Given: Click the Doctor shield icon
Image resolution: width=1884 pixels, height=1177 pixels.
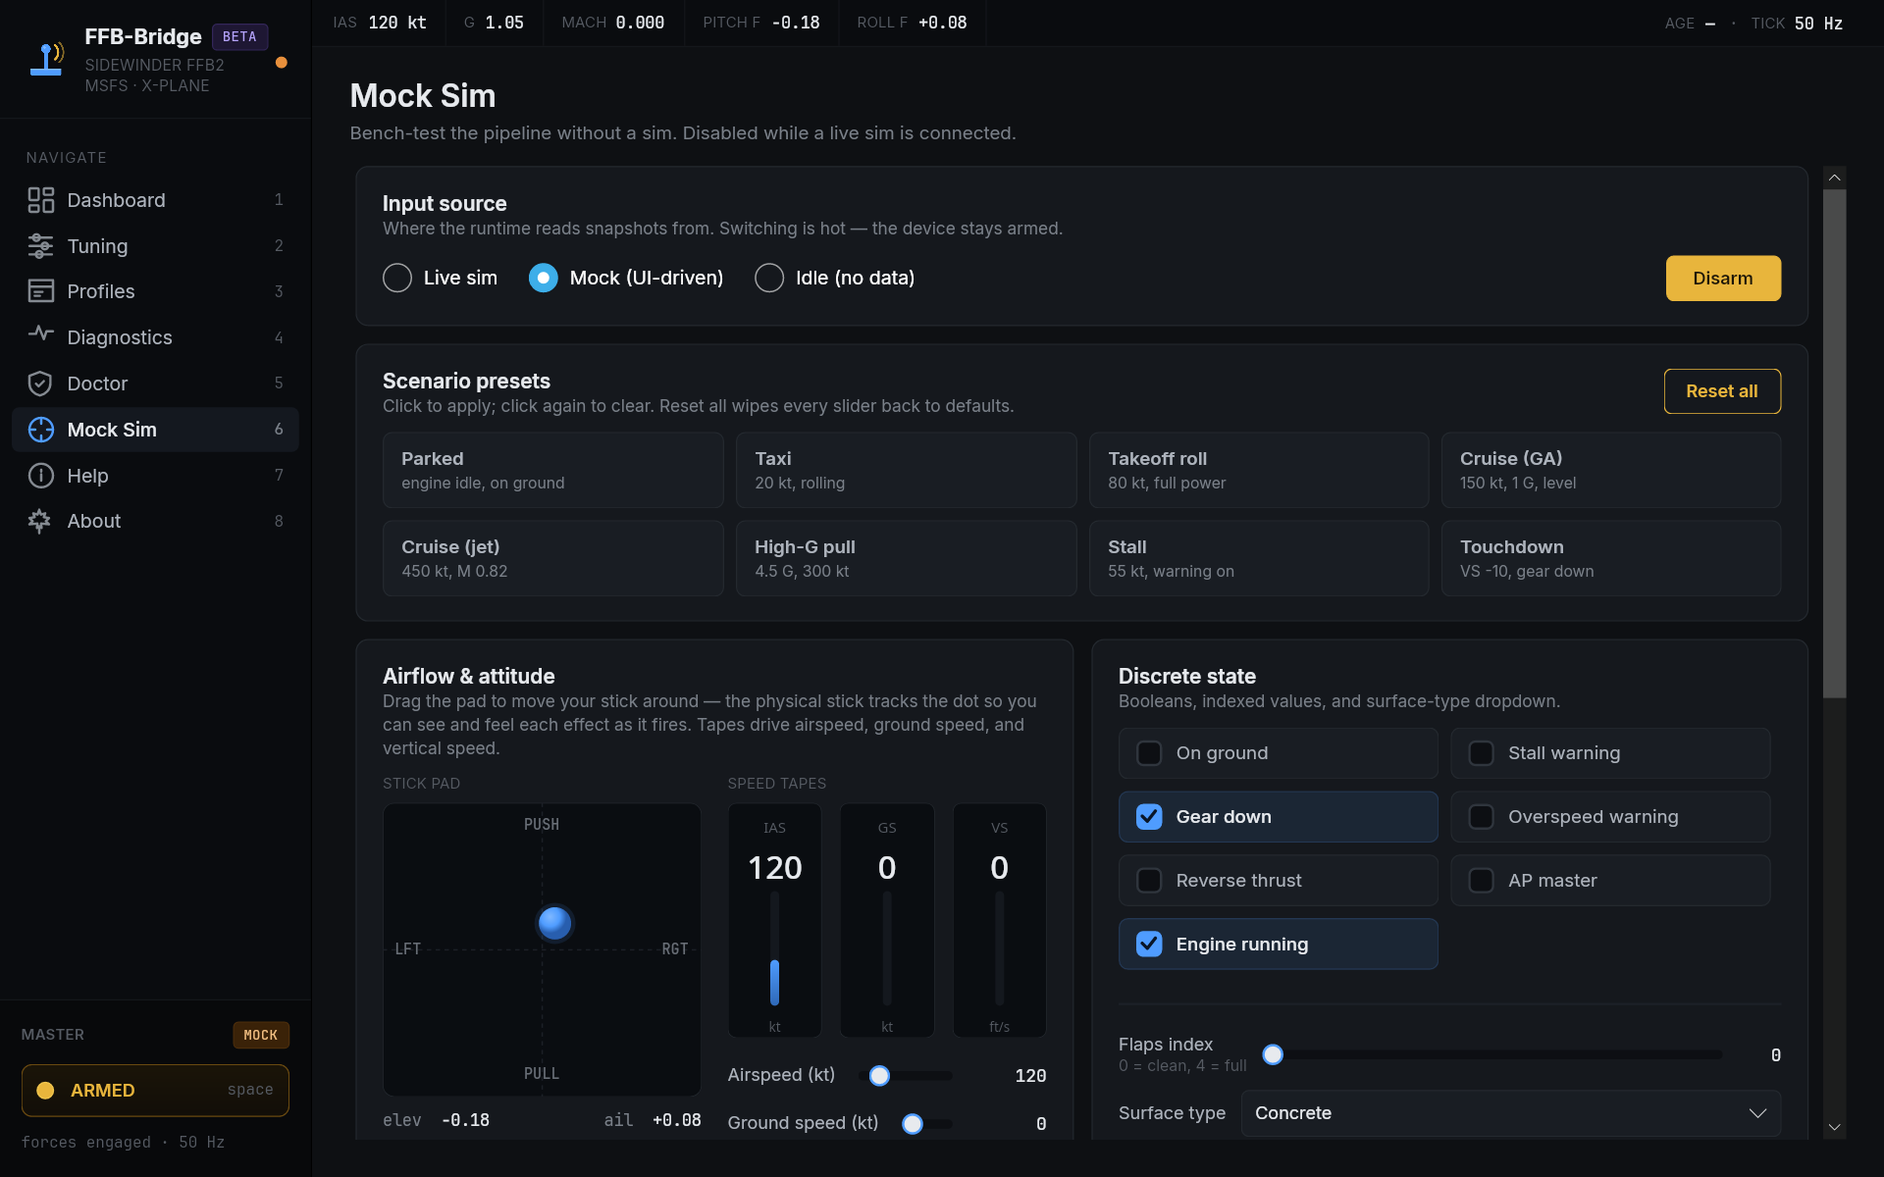Looking at the screenshot, I should pos(40,384).
